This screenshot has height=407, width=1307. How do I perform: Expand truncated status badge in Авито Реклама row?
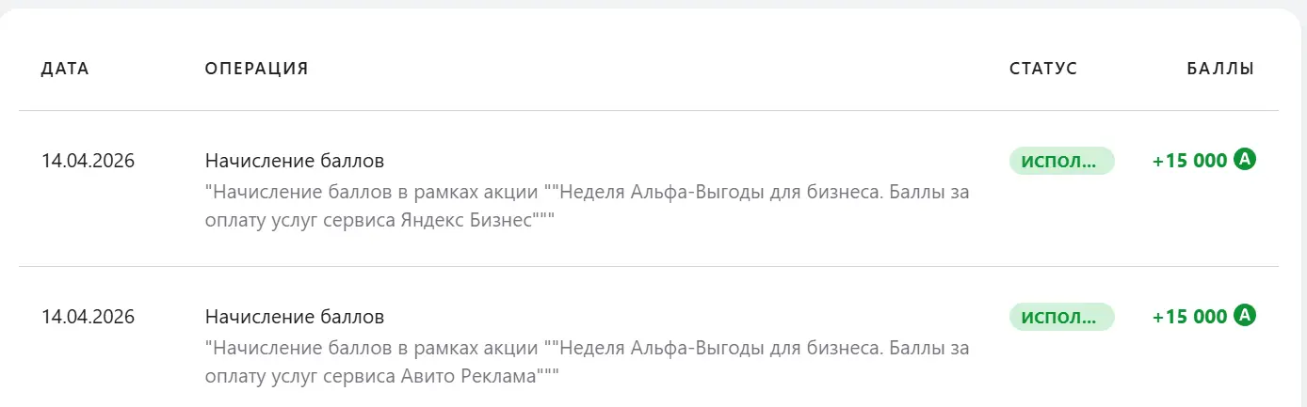pyautogui.click(x=1061, y=317)
